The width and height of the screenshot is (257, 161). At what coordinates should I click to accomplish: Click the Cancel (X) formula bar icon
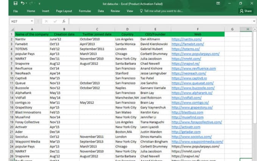point(46,21)
